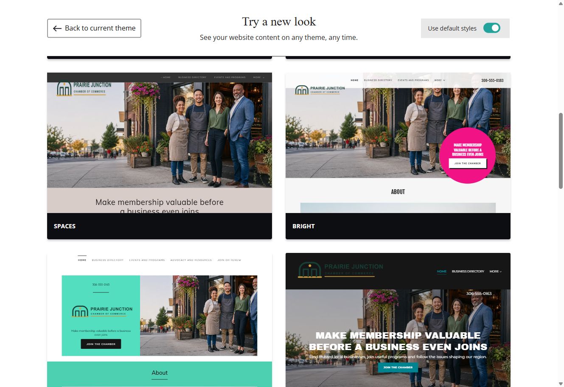Click the SPACES theme name label
This screenshot has height=387, width=564.
(65, 226)
